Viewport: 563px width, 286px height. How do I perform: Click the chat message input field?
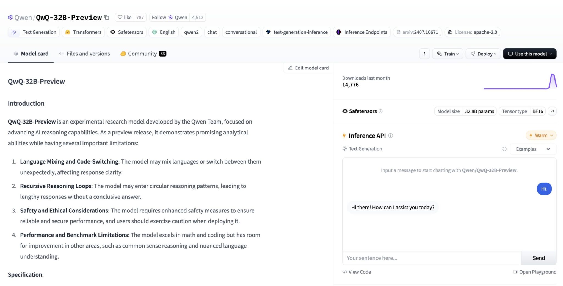click(x=431, y=258)
